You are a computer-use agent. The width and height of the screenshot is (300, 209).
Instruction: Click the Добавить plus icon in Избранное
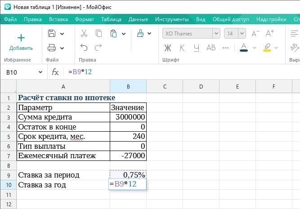(21, 38)
